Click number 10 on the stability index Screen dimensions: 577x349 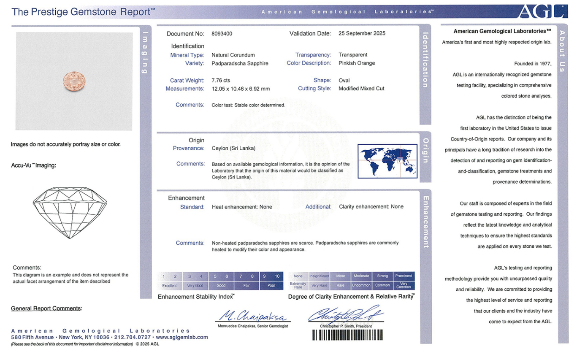[277, 276]
